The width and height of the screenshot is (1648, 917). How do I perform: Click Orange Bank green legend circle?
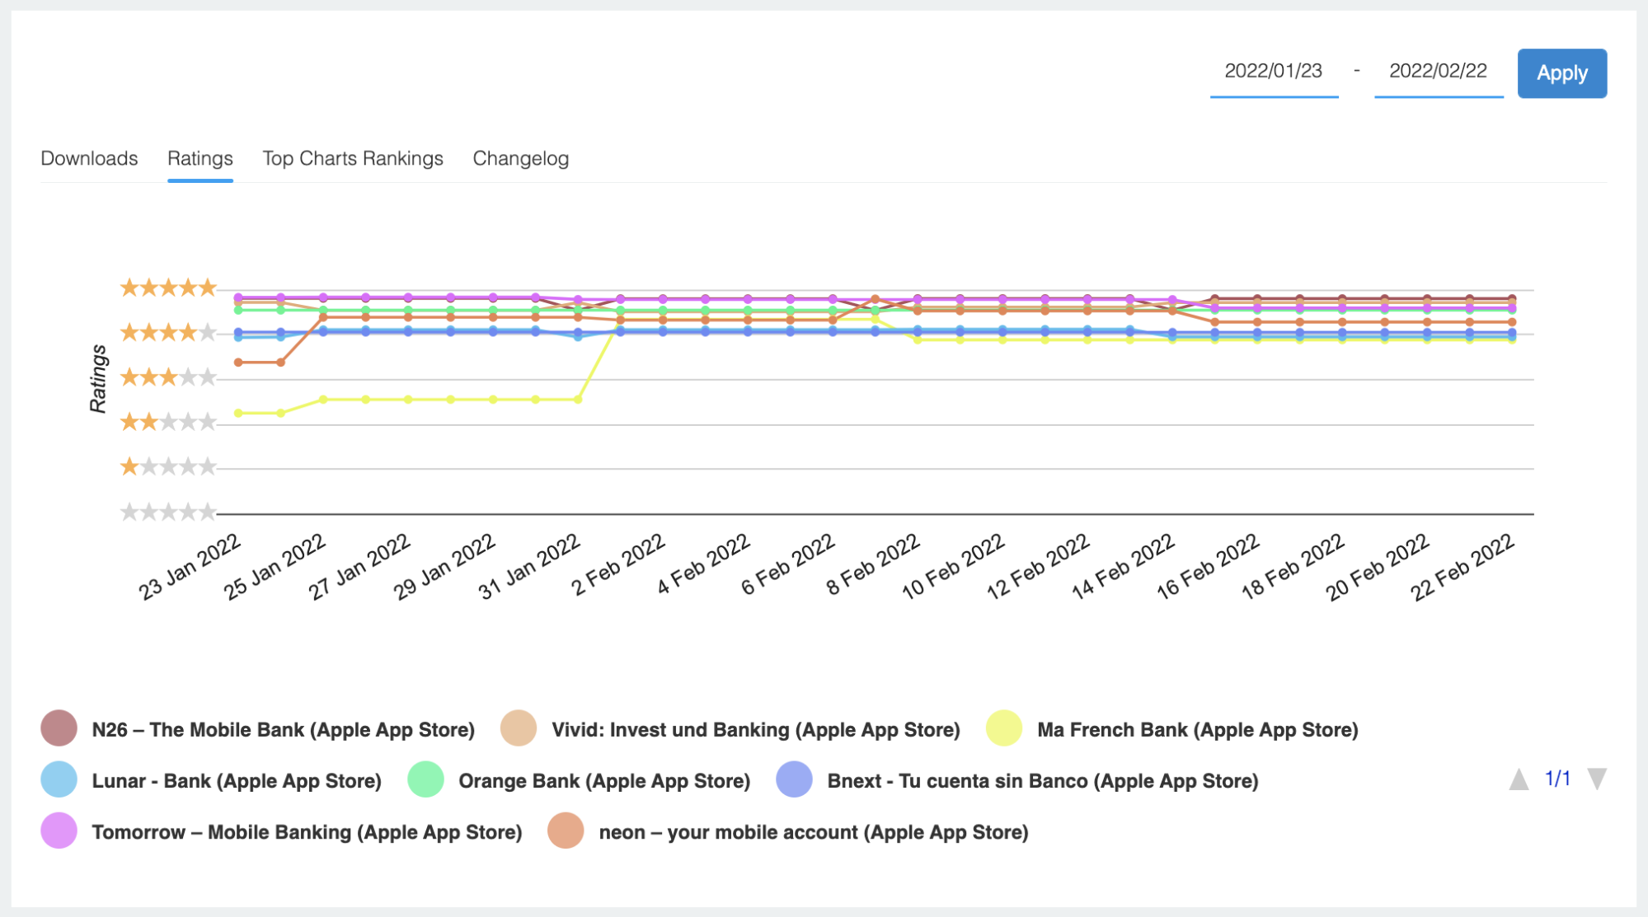(425, 779)
